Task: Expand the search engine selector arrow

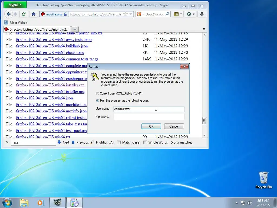Action: 143,14
